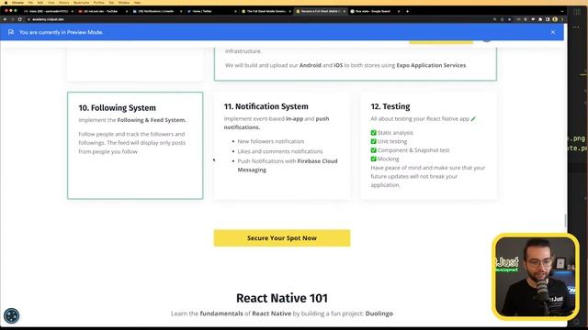588x330 pixels.
Task: Open the Chrome three-dot menu
Action: point(561,19)
